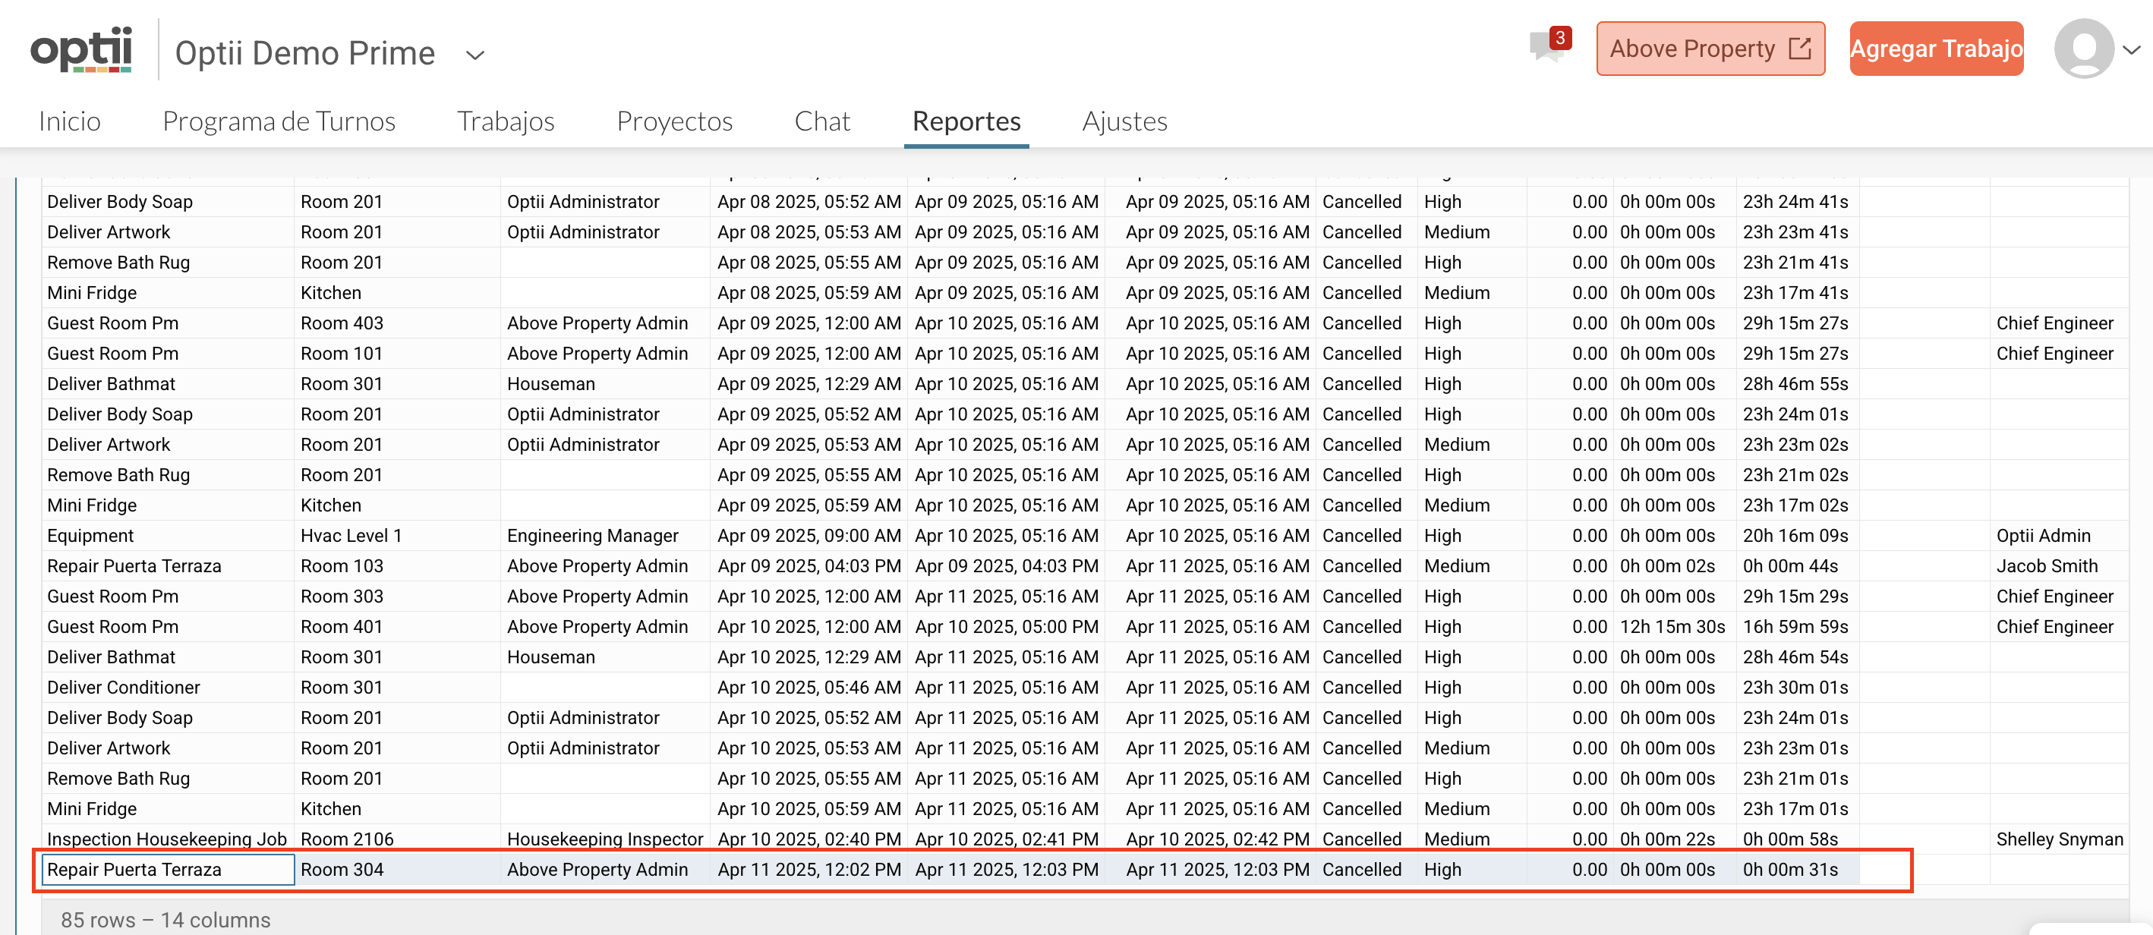This screenshot has height=935, width=2153.
Task: Click the Engineering Manager cell
Action: 605,536
